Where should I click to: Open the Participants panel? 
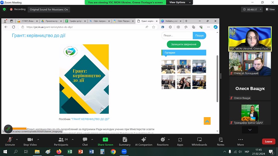pyautogui.click(x=61, y=141)
